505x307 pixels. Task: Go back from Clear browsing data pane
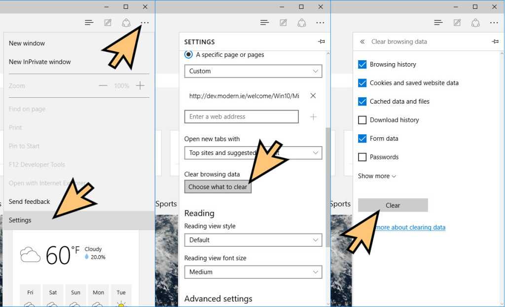362,42
